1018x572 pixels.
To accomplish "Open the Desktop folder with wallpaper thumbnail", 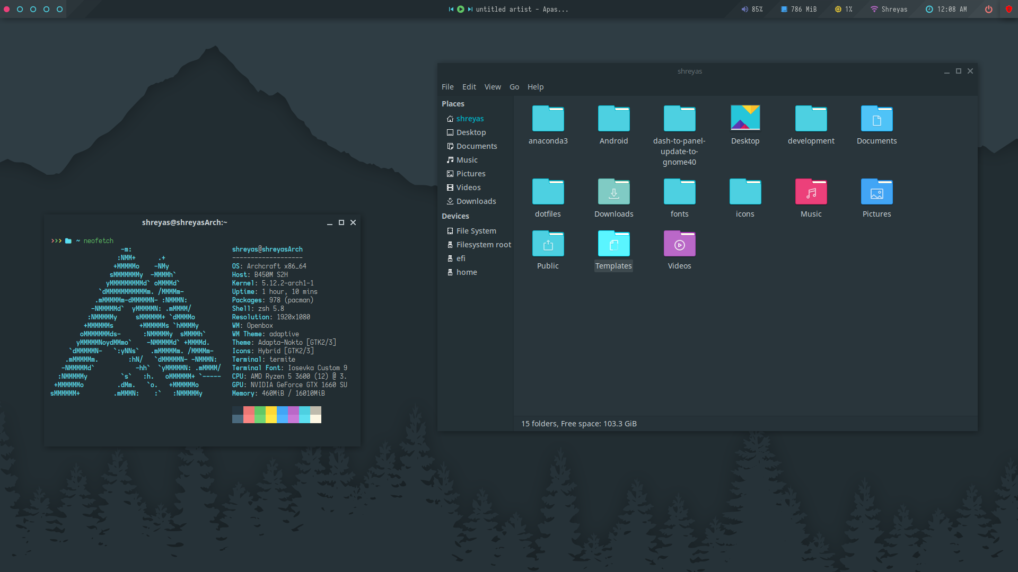I will click(x=745, y=118).
